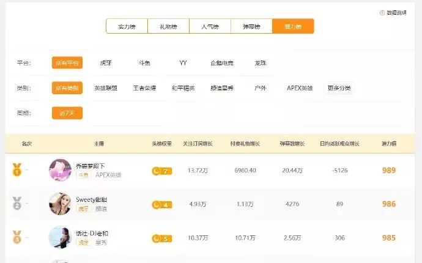Open the rank 1 streamer name link
The width and height of the screenshot is (422, 263).
tap(90, 166)
